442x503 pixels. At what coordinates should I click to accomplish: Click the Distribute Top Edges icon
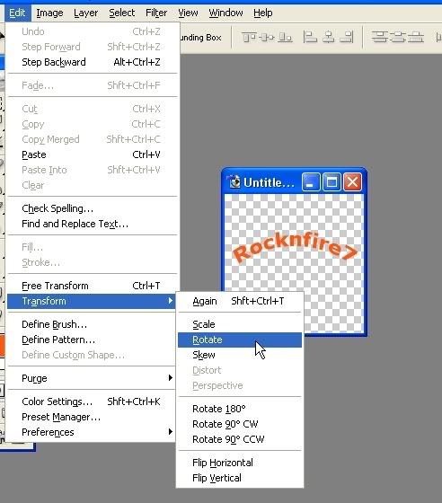[379, 37]
